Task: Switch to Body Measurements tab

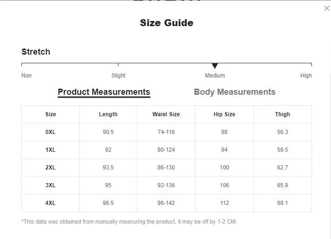Action: pos(235,92)
